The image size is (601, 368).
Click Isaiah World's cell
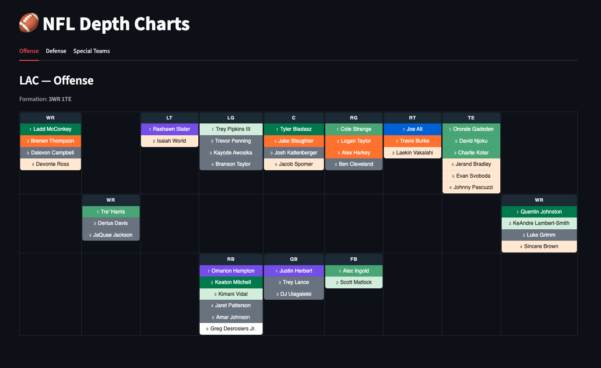(x=169, y=141)
